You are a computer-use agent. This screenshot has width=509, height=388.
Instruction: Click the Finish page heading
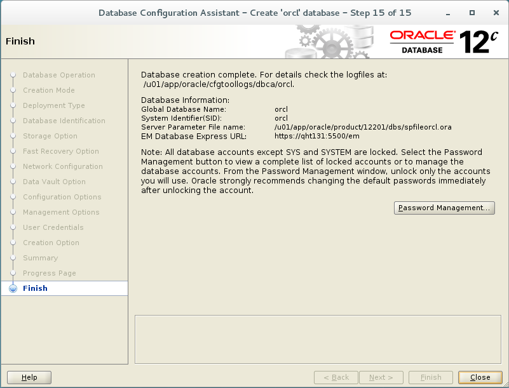tap(20, 41)
